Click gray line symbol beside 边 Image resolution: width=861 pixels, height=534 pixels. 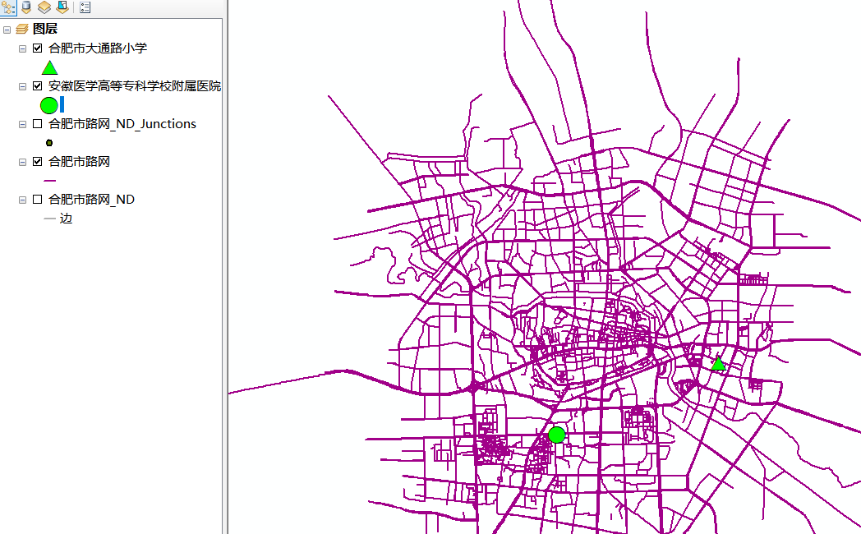(49, 219)
